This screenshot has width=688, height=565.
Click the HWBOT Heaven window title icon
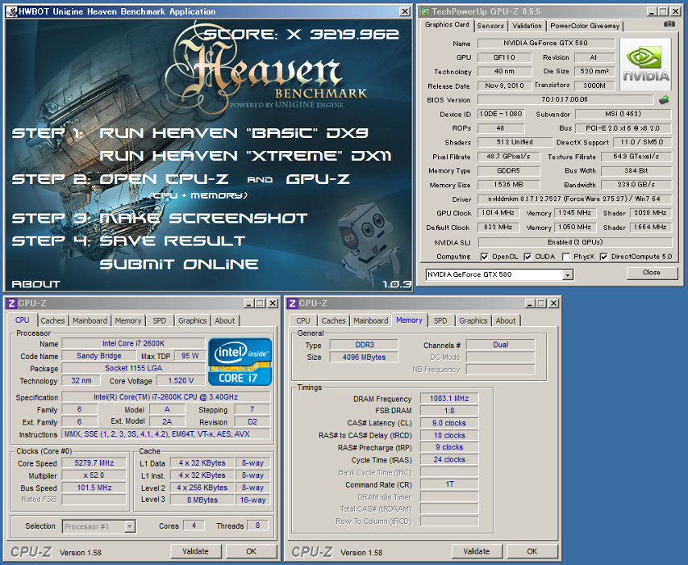tap(12, 11)
